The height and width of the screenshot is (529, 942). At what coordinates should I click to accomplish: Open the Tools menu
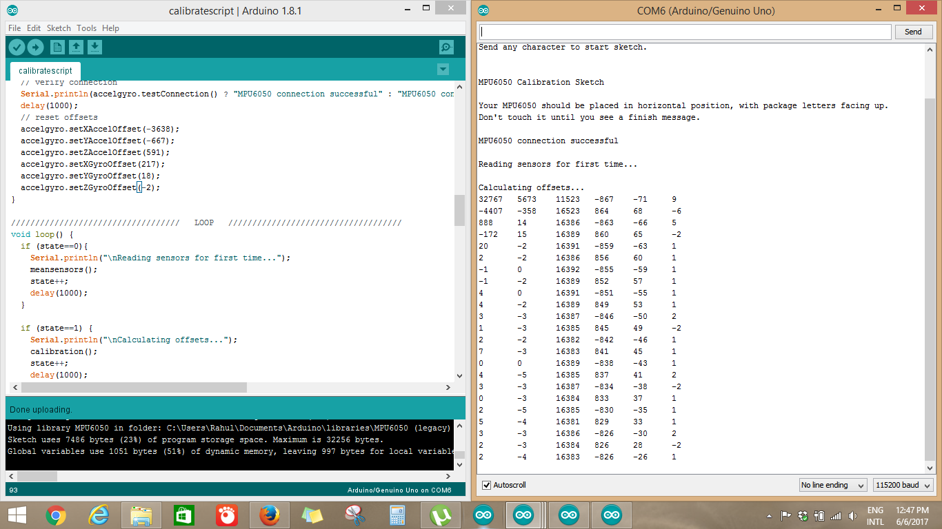pyautogui.click(x=86, y=28)
